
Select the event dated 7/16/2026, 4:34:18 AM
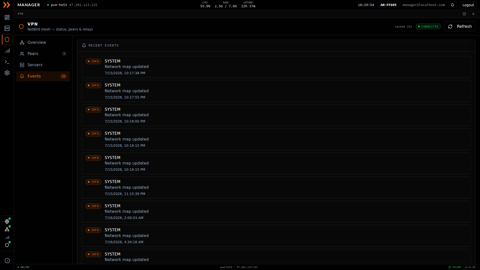pyautogui.click(x=276, y=236)
